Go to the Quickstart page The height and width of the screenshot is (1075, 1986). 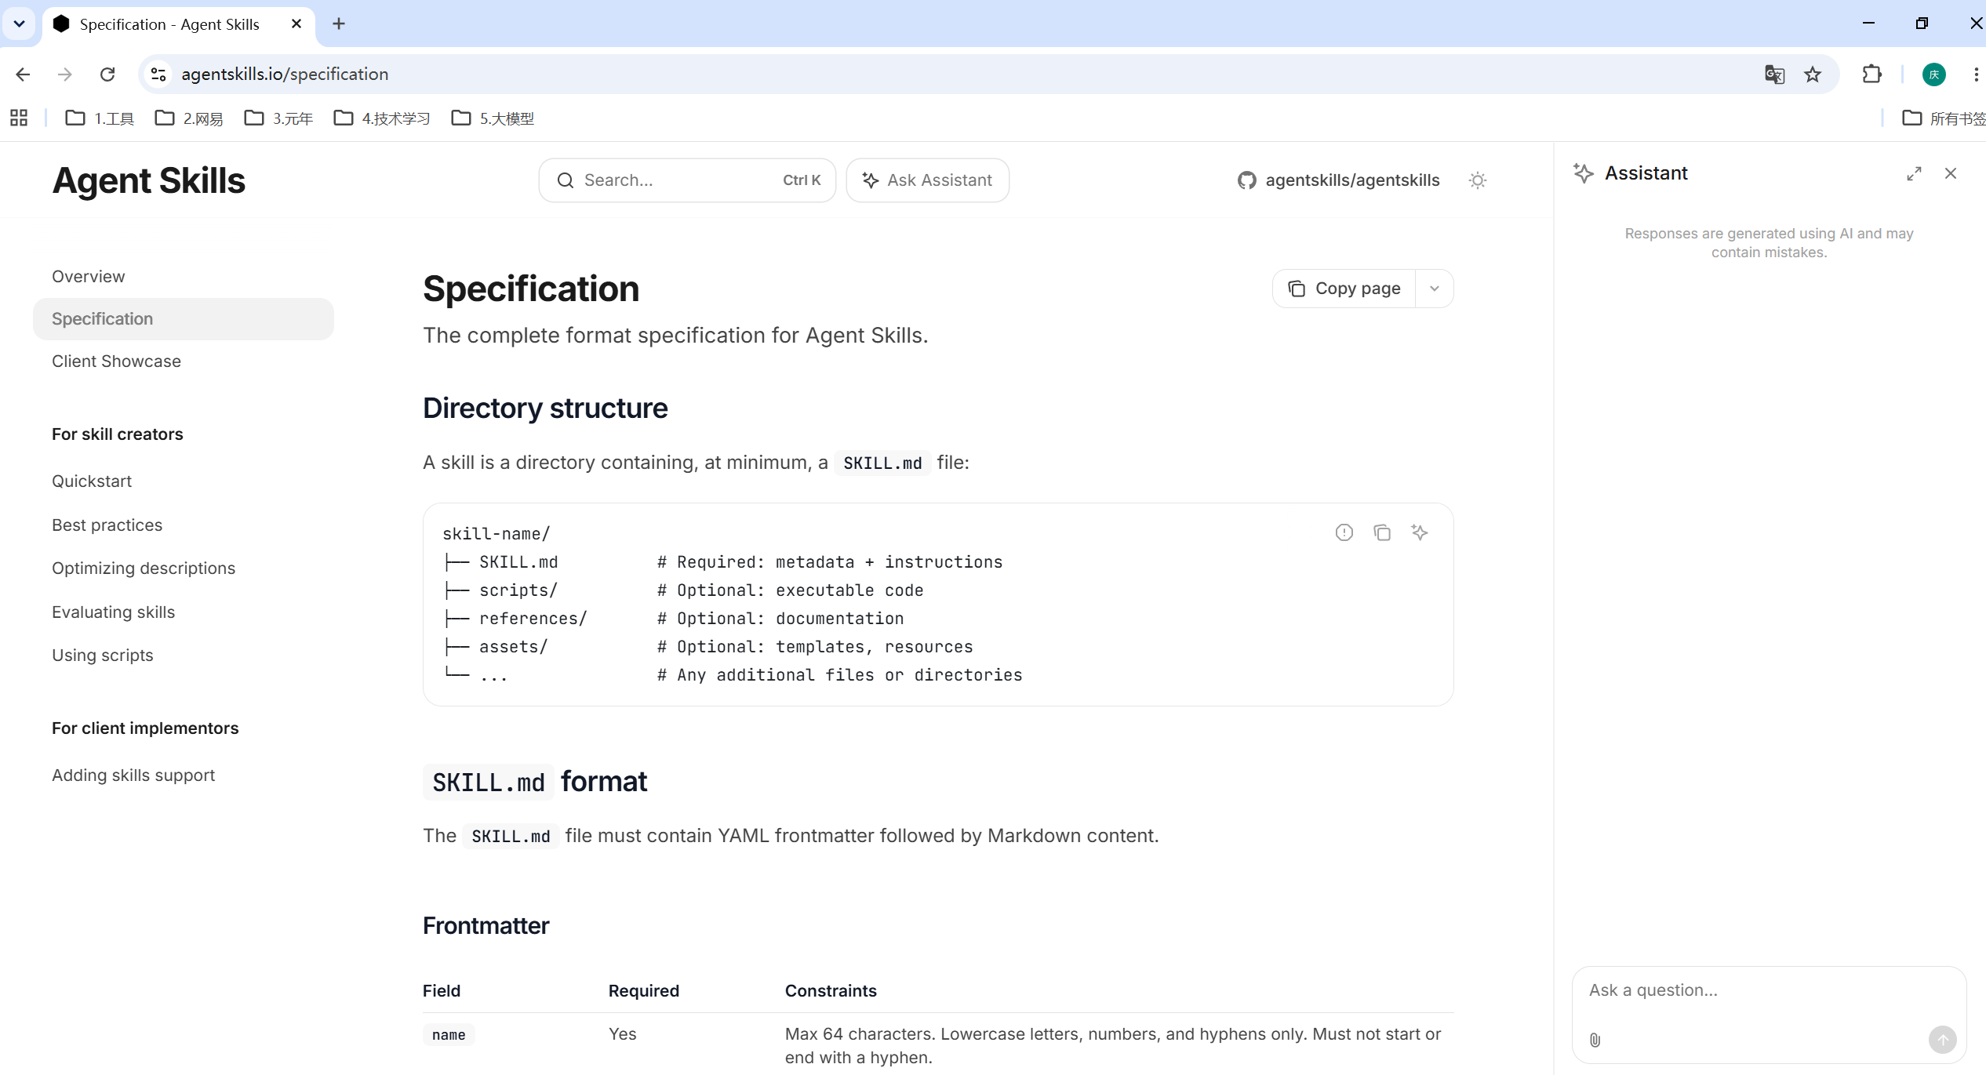click(92, 481)
